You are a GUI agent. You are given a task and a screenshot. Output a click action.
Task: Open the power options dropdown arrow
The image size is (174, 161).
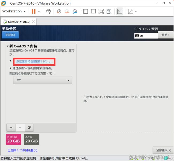click(39, 11)
